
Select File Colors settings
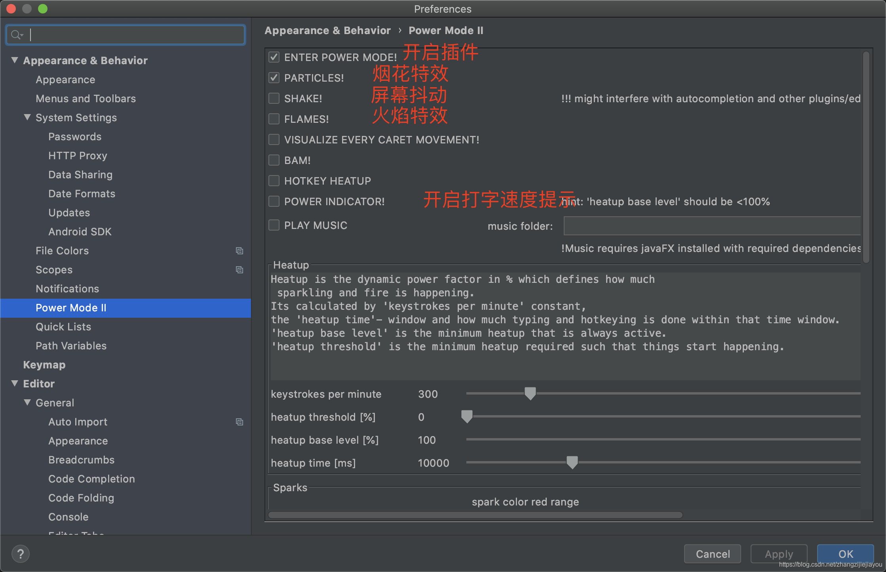62,251
